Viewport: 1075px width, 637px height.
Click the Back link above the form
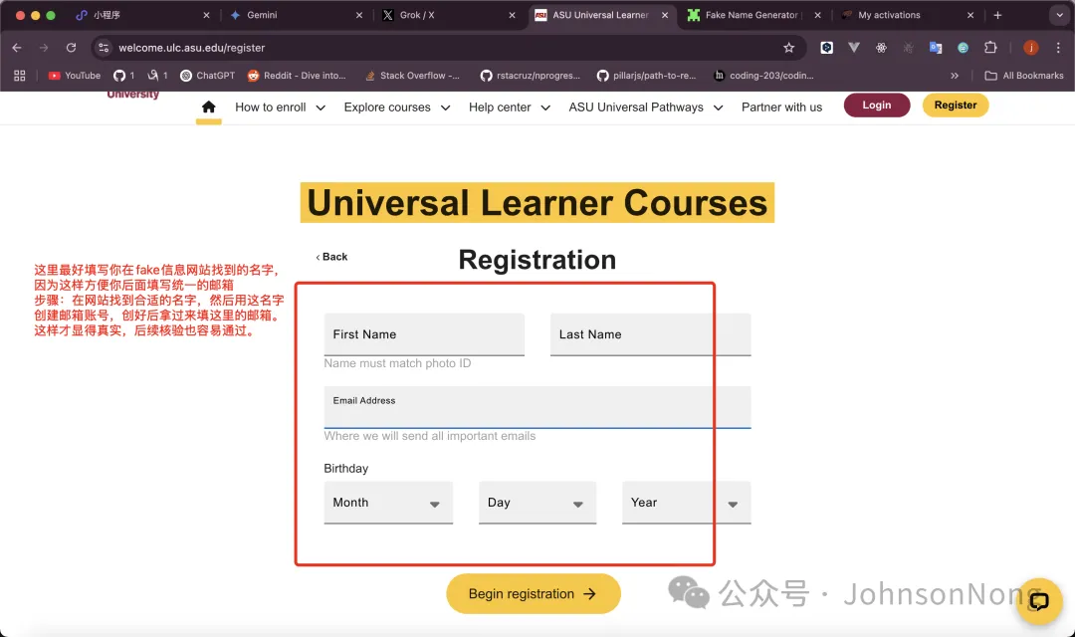click(x=331, y=257)
